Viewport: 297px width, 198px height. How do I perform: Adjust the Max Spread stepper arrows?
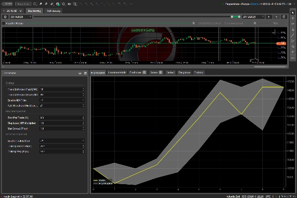click(x=83, y=129)
